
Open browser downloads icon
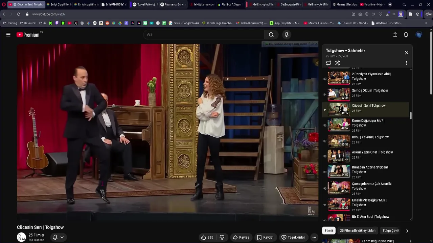[387, 14]
